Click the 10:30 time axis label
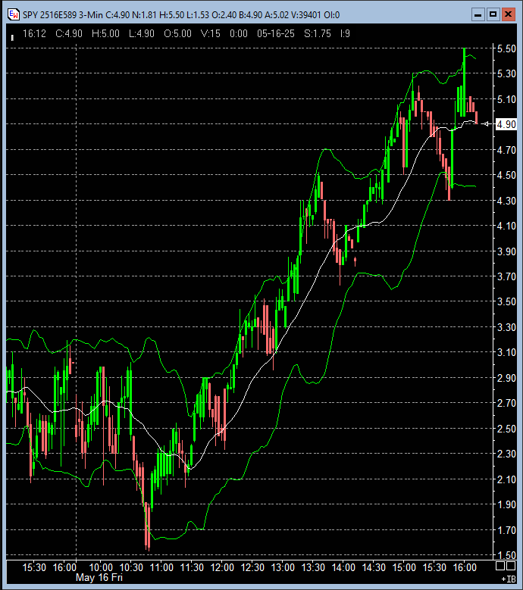 [x=131, y=567]
